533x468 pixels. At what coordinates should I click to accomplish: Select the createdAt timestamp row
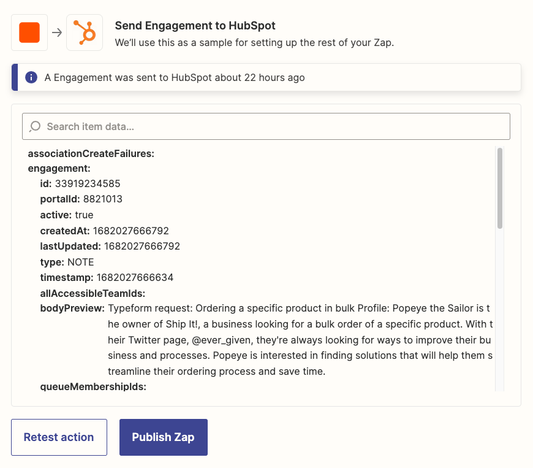[x=104, y=231]
